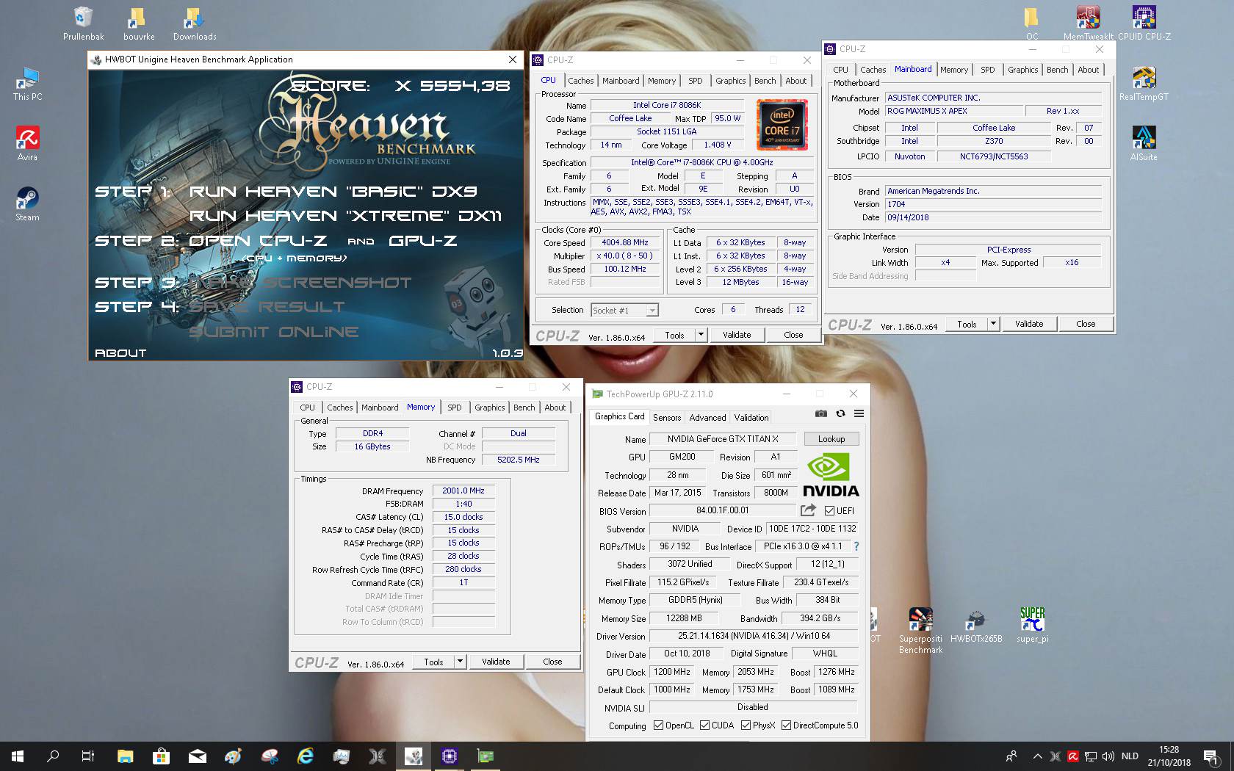Open the notification center icon

[x=1210, y=756]
